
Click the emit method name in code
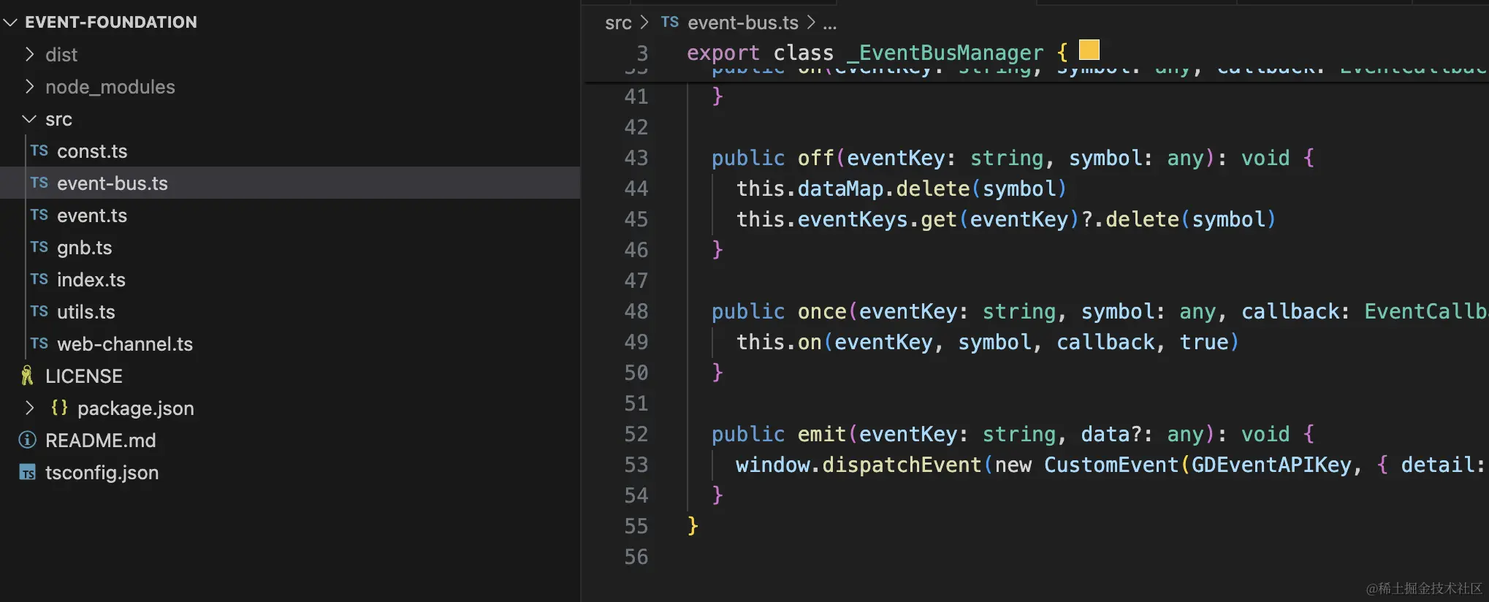(822, 434)
